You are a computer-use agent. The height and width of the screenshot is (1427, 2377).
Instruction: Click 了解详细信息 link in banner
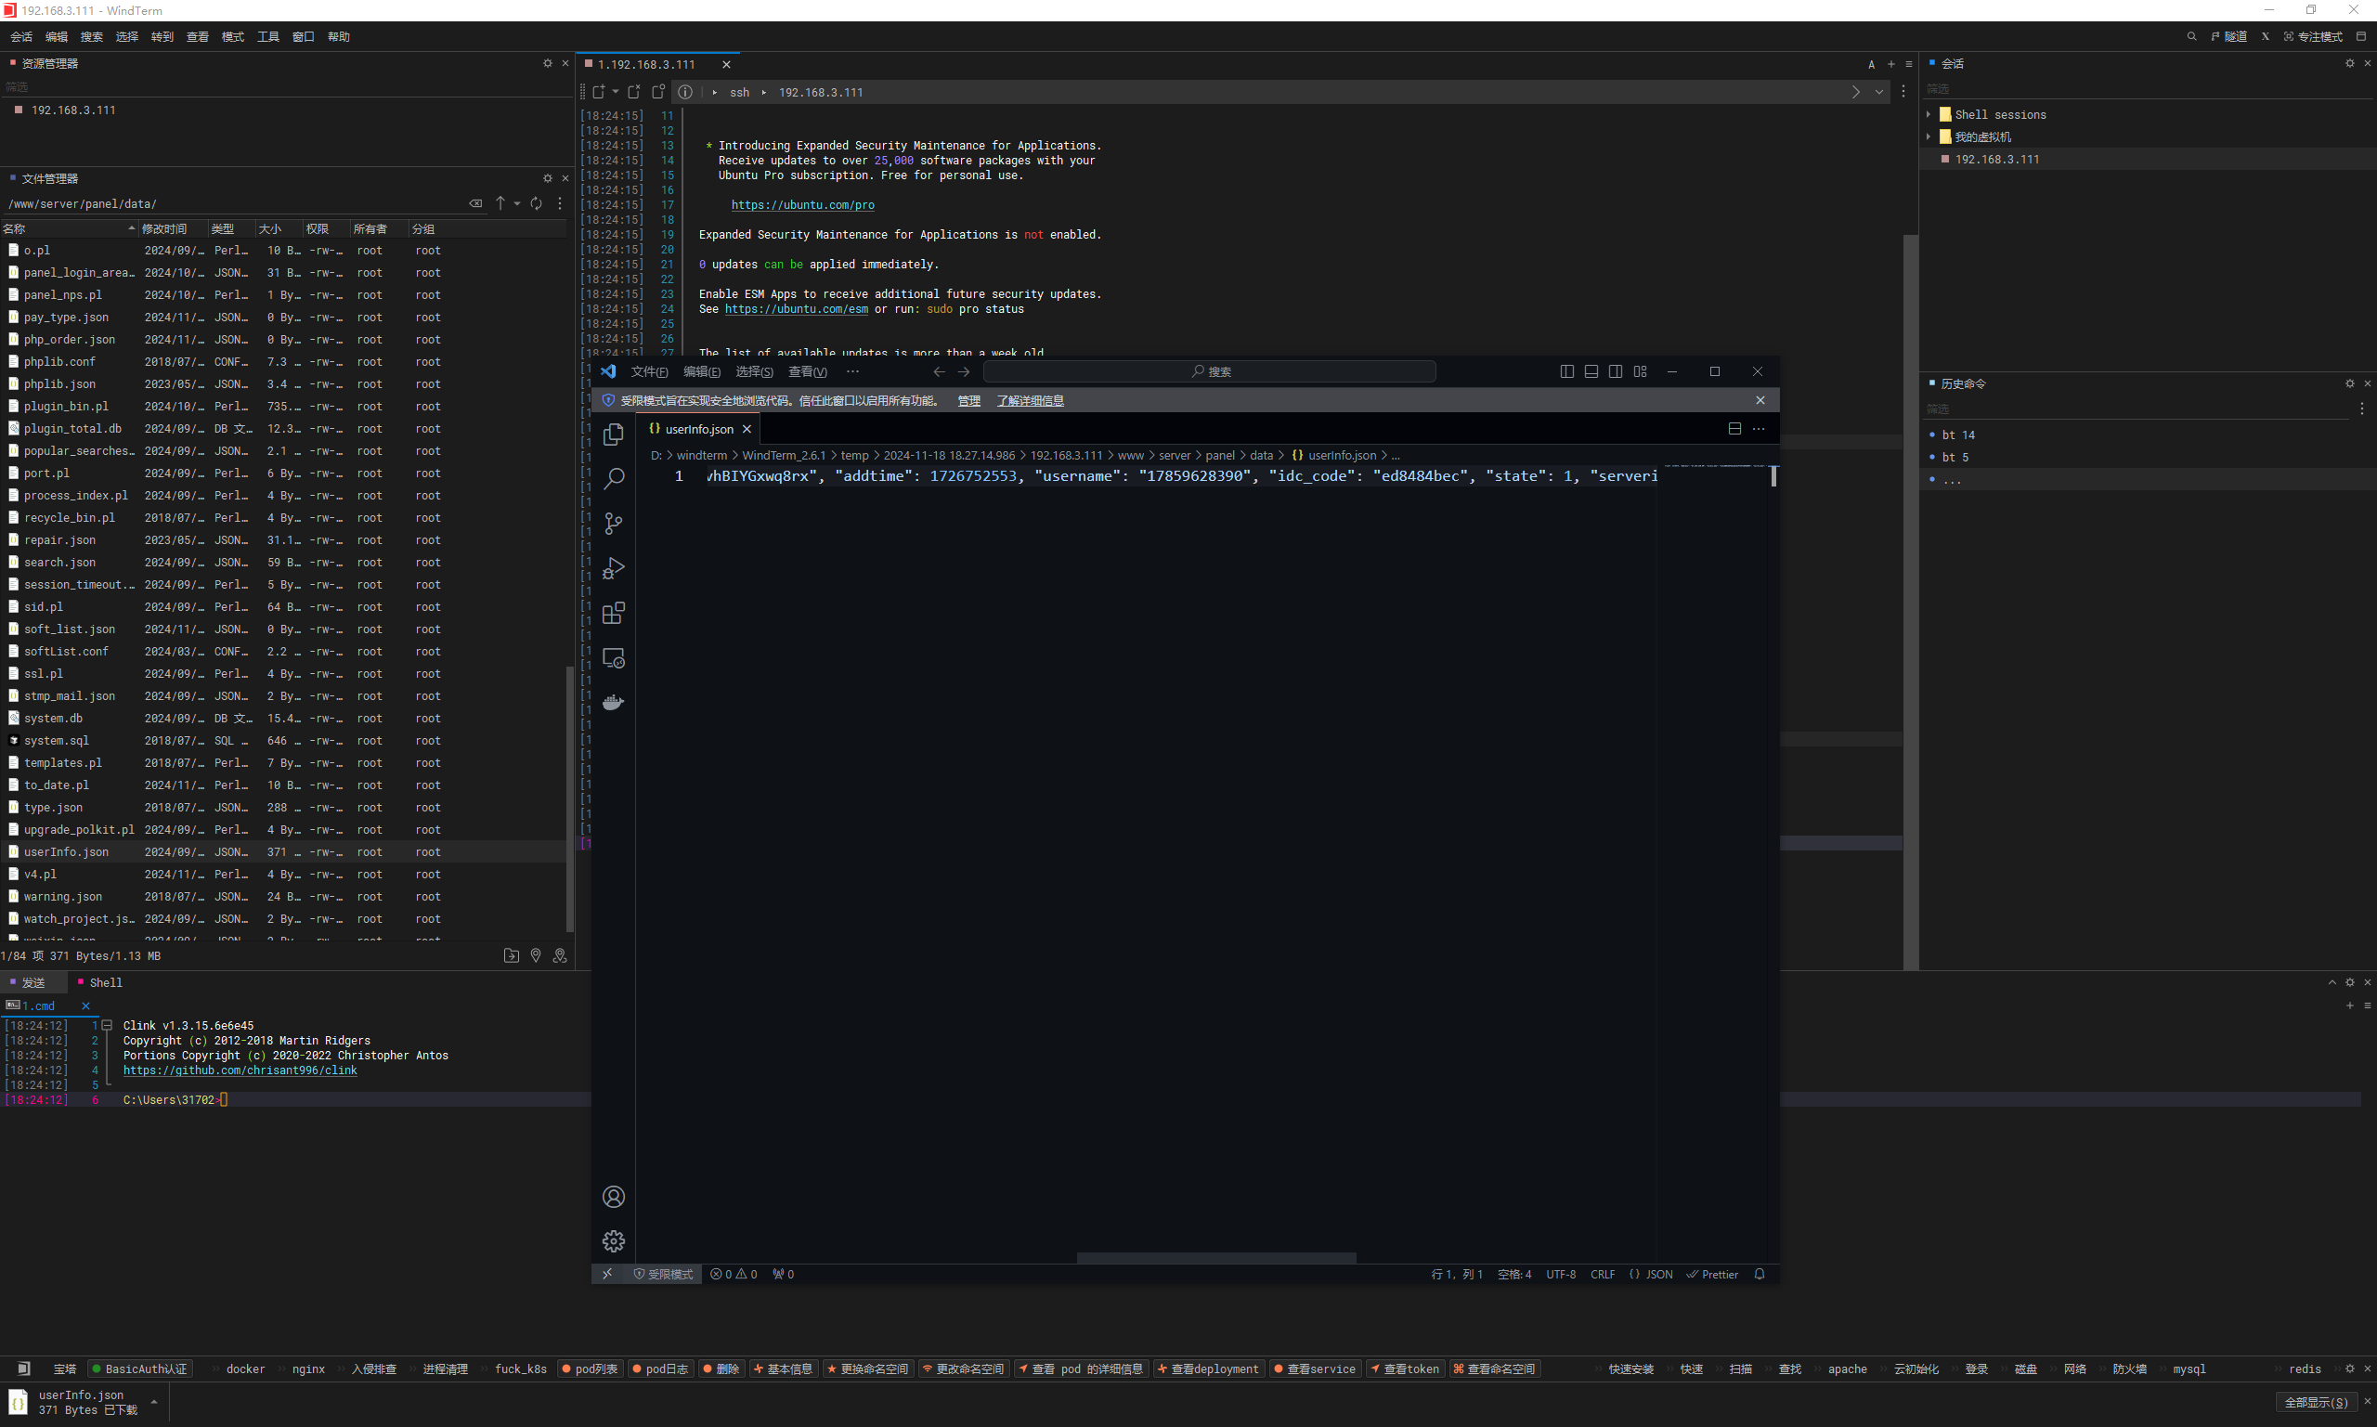coord(1030,401)
